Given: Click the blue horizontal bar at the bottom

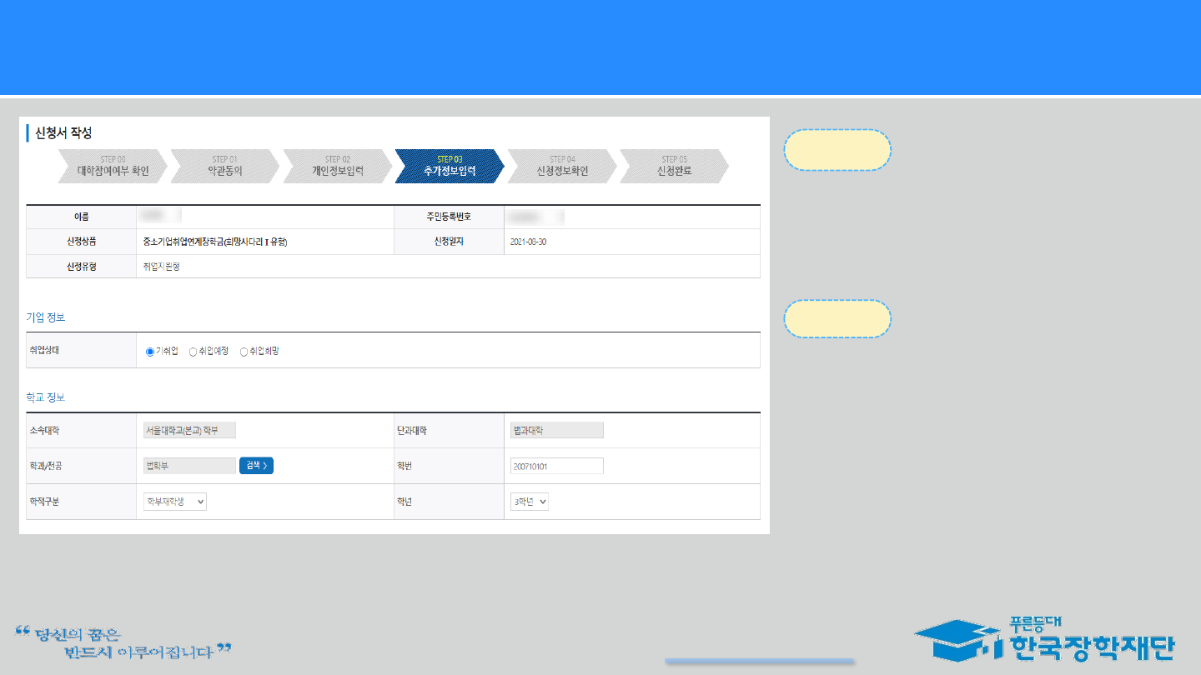Looking at the screenshot, I should (x=760, y=662).
